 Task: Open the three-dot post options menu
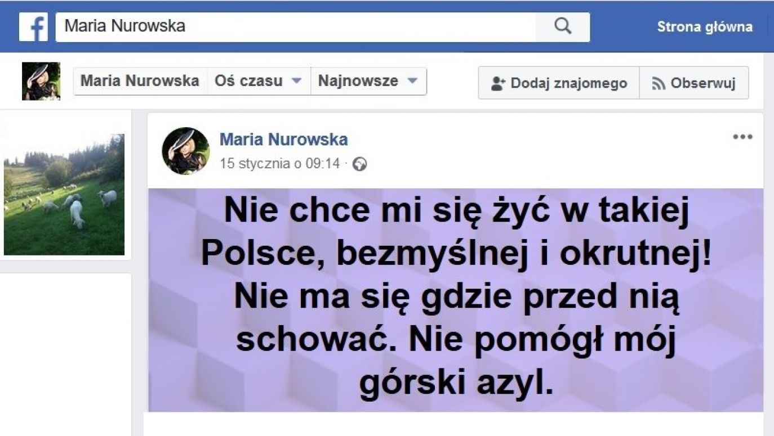pos(742,137)
